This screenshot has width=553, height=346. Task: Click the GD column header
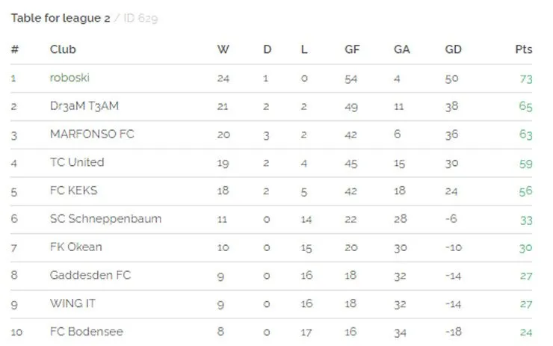tap(453, 49)
